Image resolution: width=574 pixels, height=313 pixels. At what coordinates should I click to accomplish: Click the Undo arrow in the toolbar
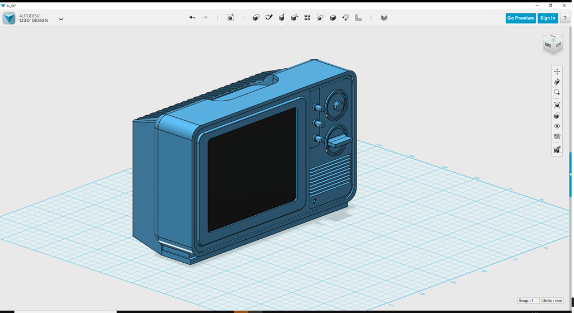click(192, 18)
